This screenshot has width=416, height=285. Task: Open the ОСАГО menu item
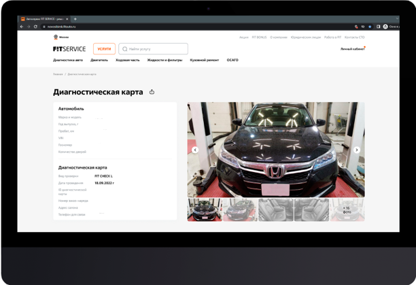pos(232,60)
